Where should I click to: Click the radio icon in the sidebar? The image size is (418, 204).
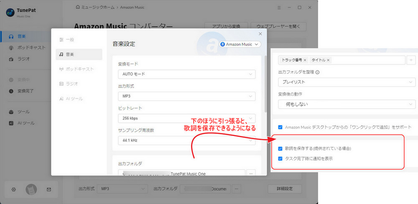point(11,59)
